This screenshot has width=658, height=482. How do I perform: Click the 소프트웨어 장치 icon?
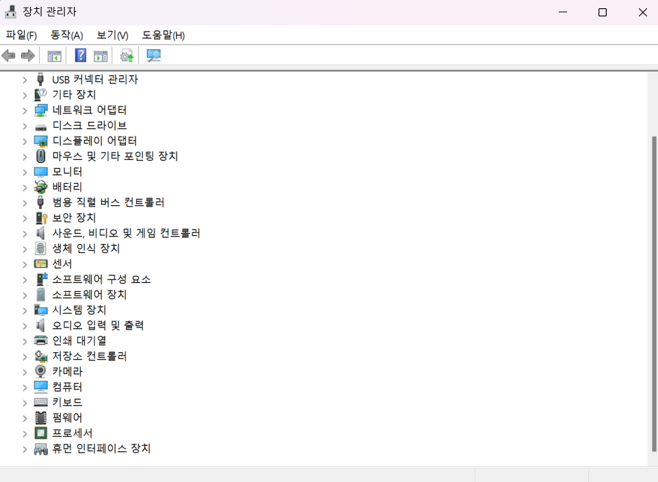(x=41, y=295)
